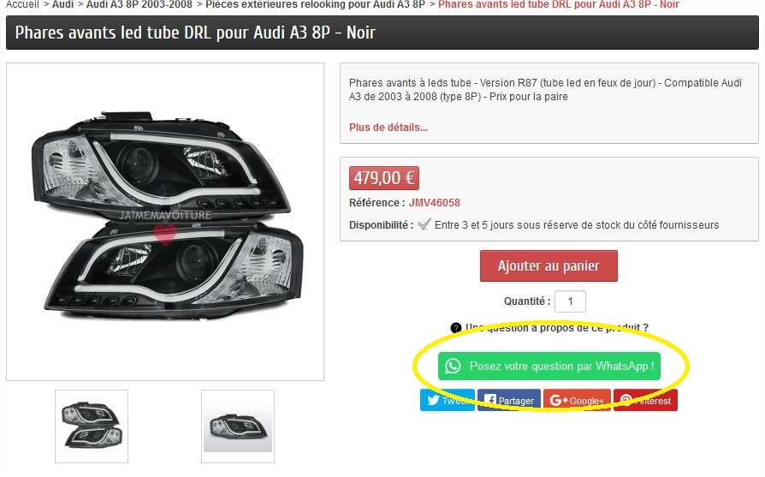Open Audi A3 8P 2003-2008 breadcrumb
The image size is (765, 477).
pyautogui.click(x=139, y=4)
